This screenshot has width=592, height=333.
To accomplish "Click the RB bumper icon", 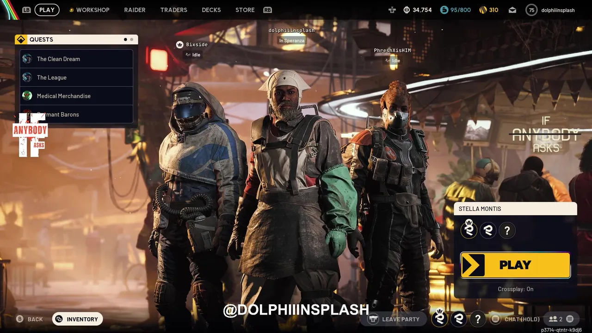I will pos(267,10).
